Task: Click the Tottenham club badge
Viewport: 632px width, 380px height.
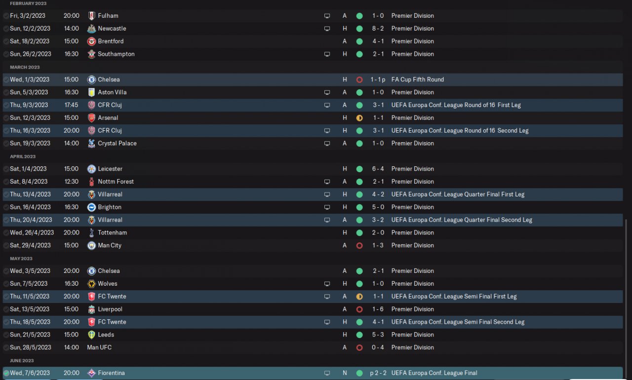Action: click(91, 233)
